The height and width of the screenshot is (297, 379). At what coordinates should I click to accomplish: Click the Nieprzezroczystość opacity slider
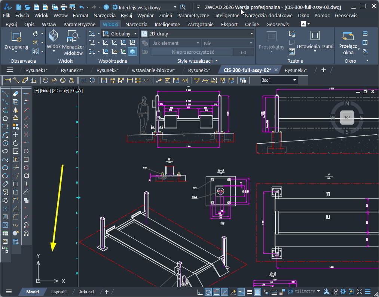point(192,52)
